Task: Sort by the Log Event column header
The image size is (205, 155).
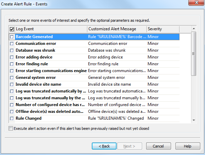Action: (x=51, y=29)
